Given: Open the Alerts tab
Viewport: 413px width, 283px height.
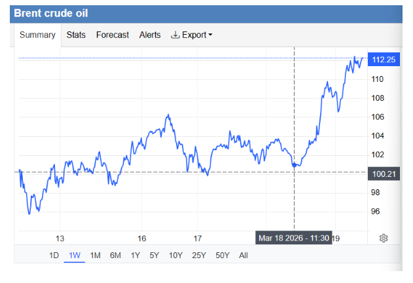Looking at the screenshot, I should (x=150, y=35).
